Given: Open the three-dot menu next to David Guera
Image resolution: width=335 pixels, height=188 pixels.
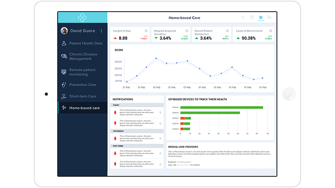Looking at the screenshot, I should [102, 31].
